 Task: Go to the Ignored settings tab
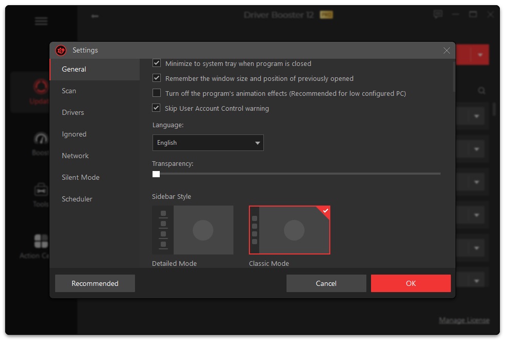click(95, 134)
